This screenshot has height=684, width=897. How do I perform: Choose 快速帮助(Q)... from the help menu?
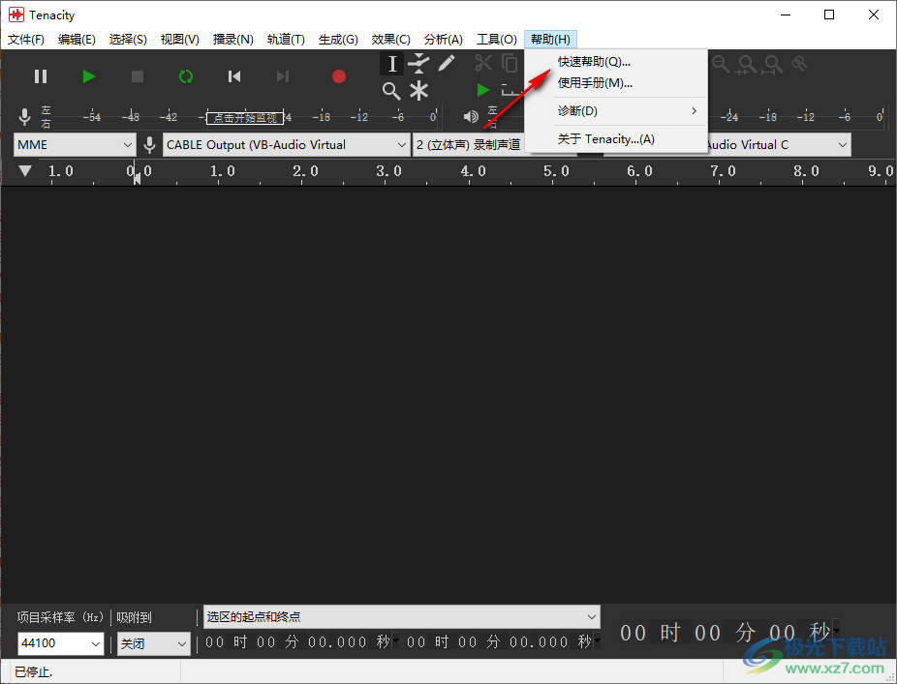[x=594, y=62]
